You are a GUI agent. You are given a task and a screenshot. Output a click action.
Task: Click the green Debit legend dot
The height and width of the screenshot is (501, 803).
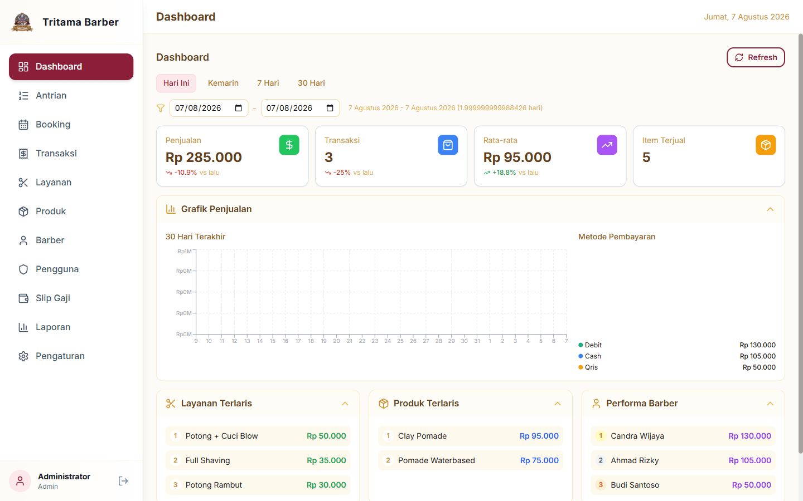[581, 345]
